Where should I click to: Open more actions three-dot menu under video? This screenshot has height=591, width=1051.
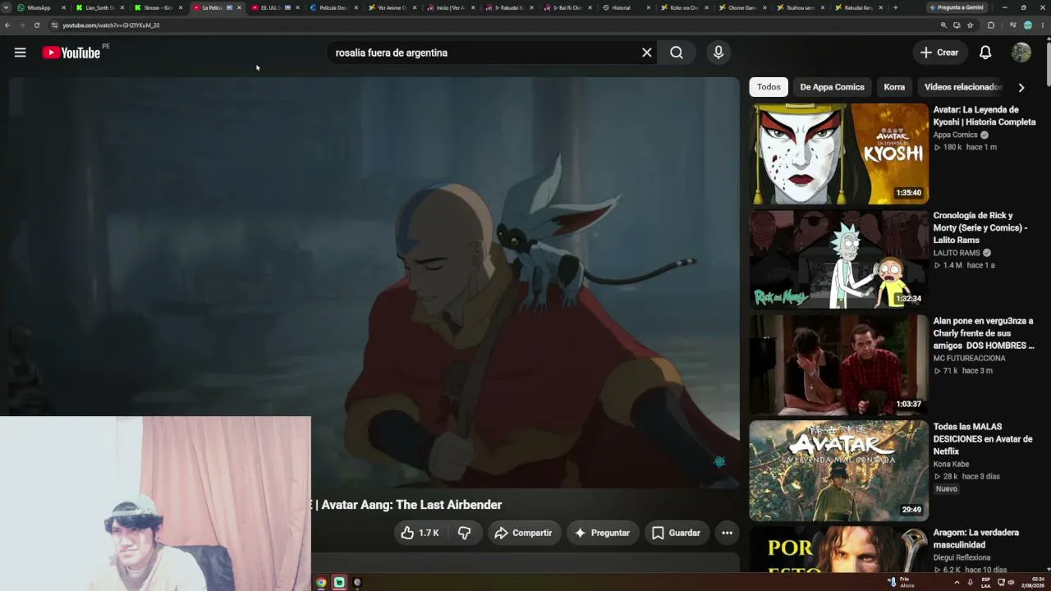727,533
